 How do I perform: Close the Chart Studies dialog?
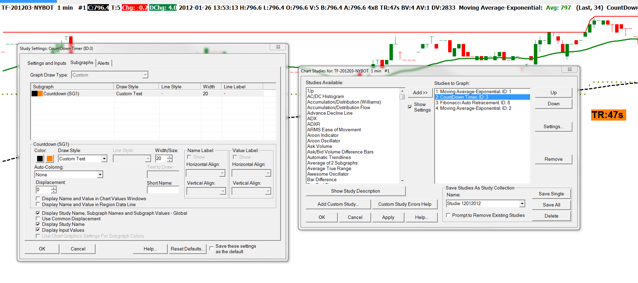tap(570, 69)
